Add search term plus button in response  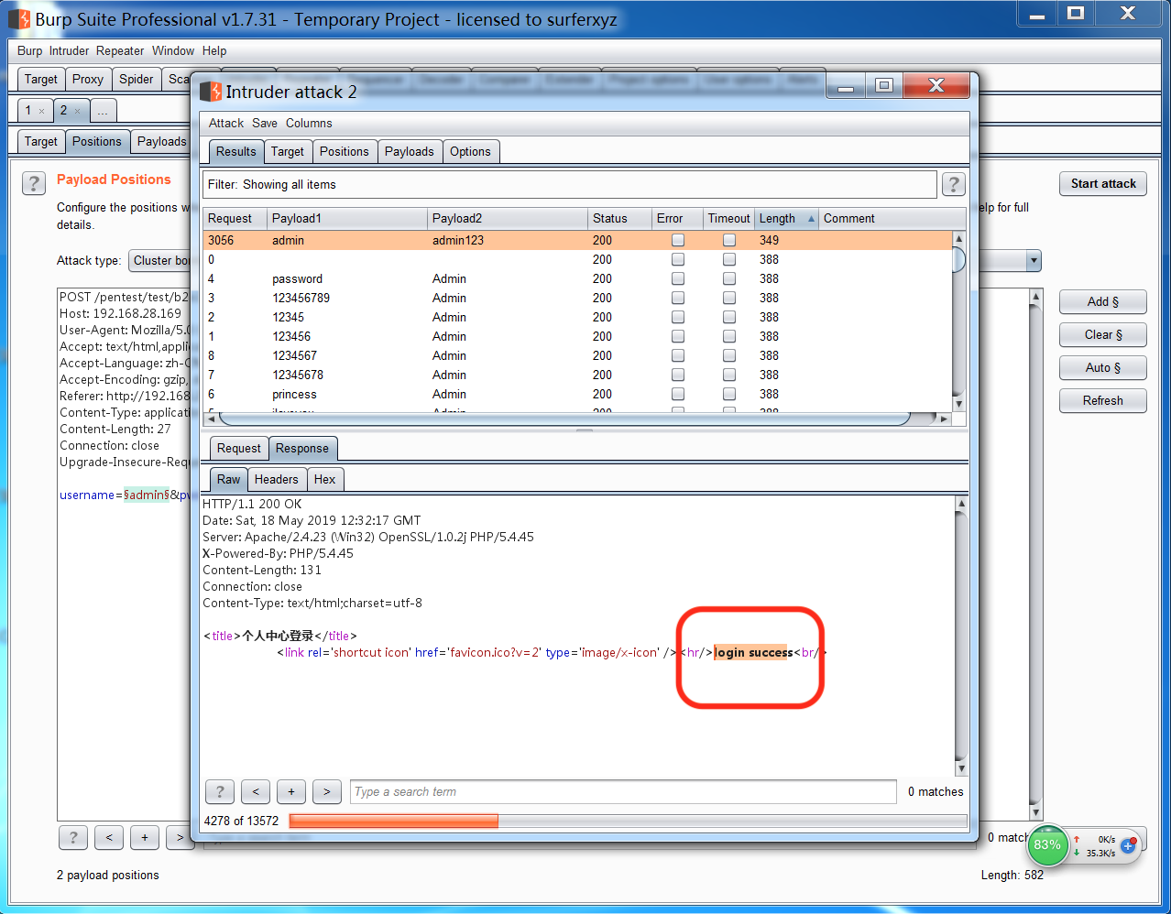coord(291,791)
